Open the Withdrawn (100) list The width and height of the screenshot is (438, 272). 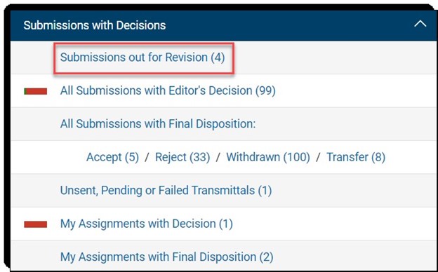pos(268,157)
